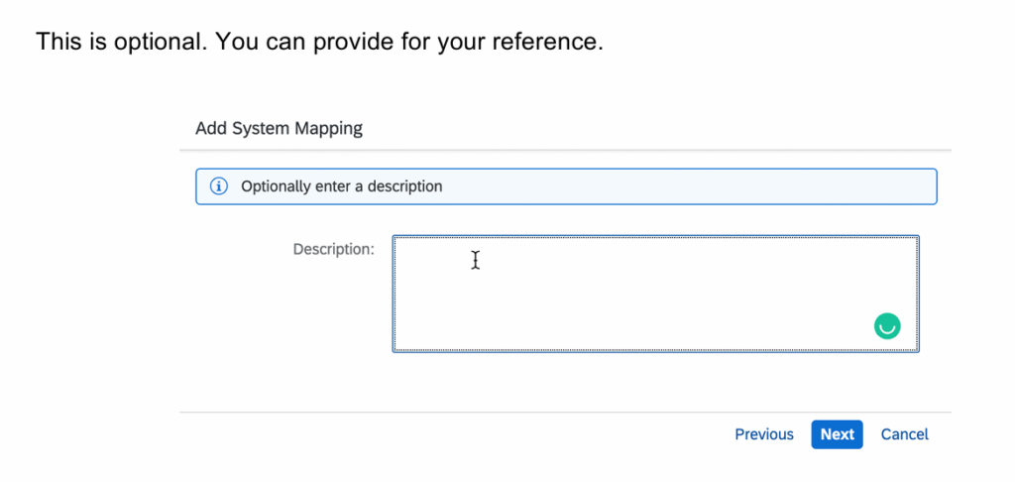This screenshot has height=482, width=1015.
Task: Click the "Description:" field label
Action: pyautogui.click(x=333, y=249)
